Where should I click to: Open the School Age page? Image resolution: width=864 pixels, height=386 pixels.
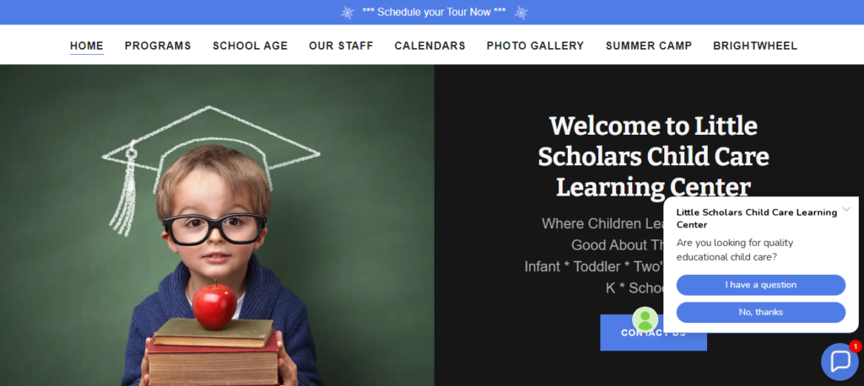tap(250, 46)
